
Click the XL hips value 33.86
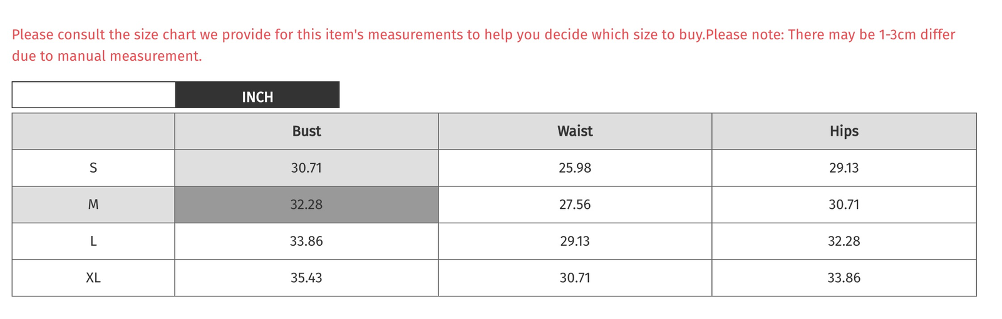point(844,278)
